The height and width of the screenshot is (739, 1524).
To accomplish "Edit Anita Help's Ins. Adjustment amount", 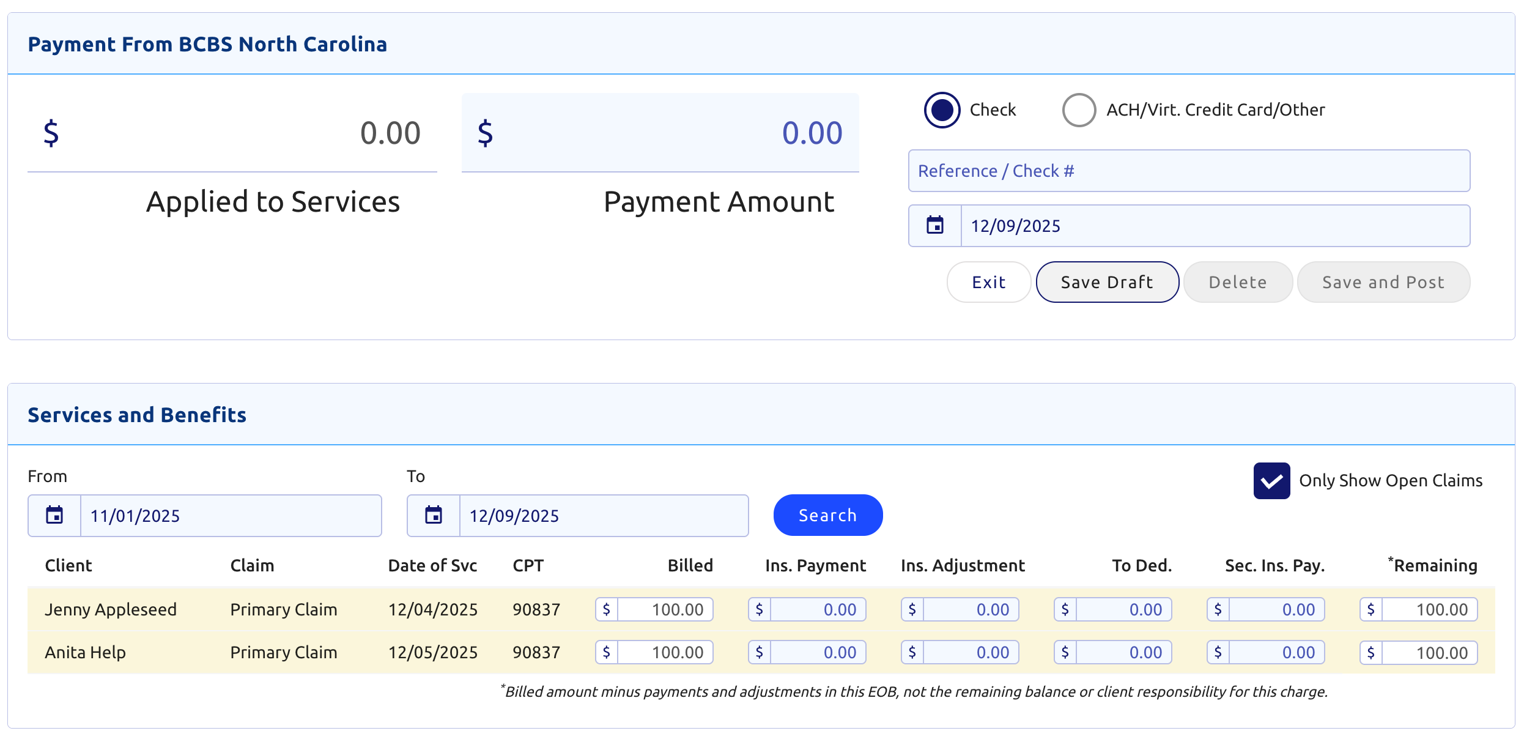I will pos(970,652).
